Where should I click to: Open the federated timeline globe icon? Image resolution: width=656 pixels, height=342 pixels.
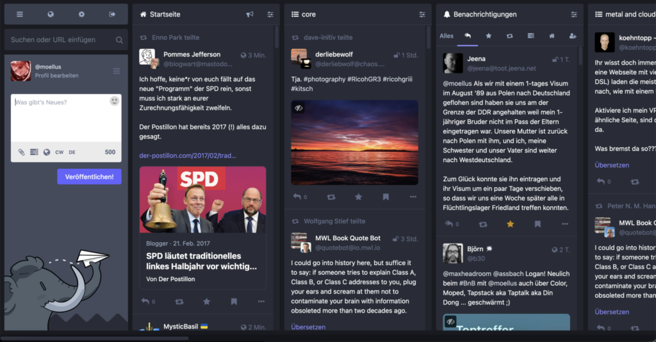pos(51,14)
